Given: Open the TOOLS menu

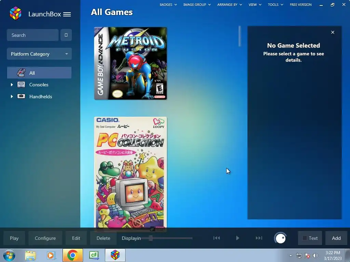Looking at the screenshot, I should coord(275,4).
